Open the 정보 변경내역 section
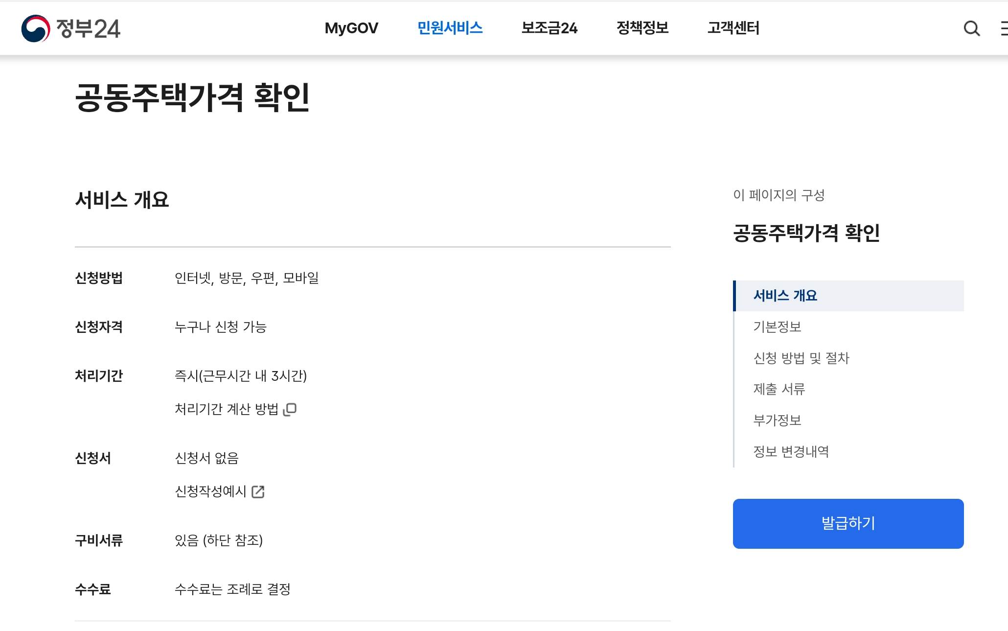This screenshot has height=631, width=1008. 791,452
